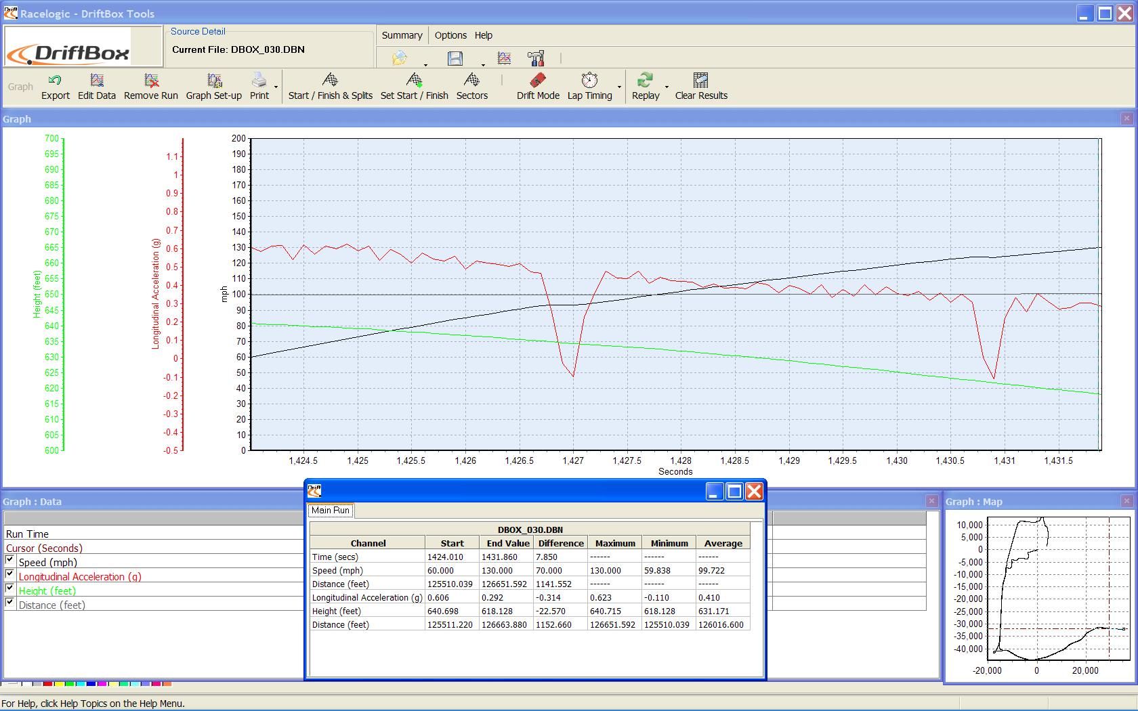Screen dimensions: 1138x711
Task: Click the Longitudinal Acceleration axis label
Action: (155, 293)
